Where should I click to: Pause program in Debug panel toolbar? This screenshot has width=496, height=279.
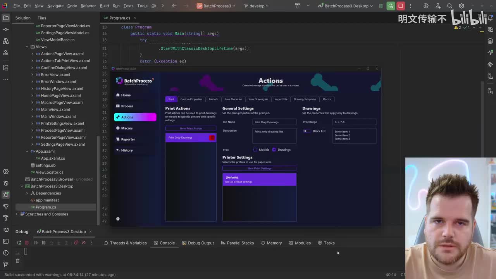coord(43,243)
